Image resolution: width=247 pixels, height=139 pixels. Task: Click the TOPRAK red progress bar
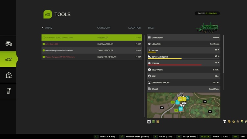pos(175,65)
